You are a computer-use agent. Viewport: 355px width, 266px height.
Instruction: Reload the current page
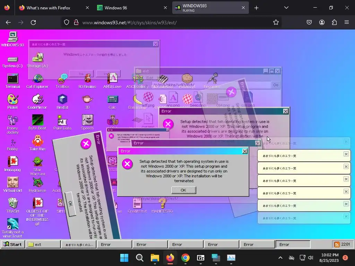pos(33,23)
